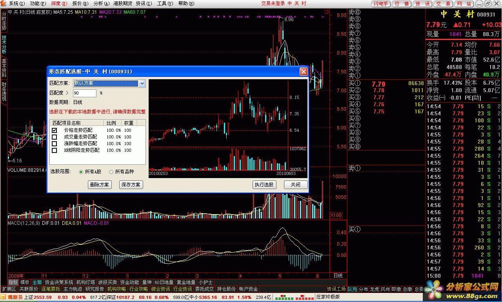Click the 行业攻略 bottom tab
This screenshot has width=502, height=302.
pyautogui.click(x=138, y=289)
